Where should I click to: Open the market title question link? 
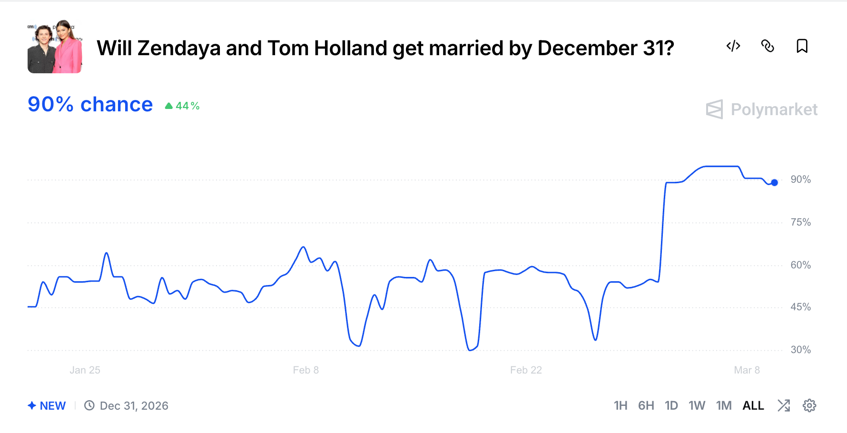pos(385,48)
